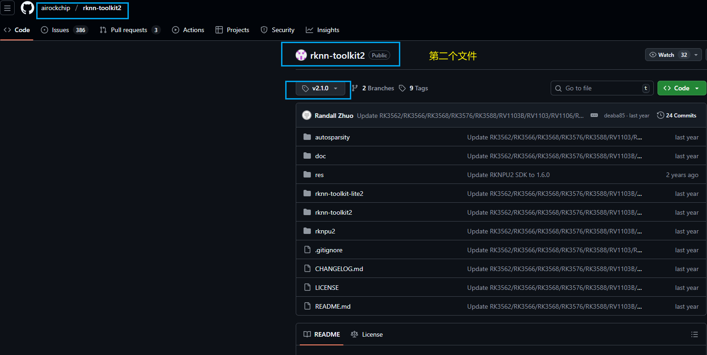Click the GitHub logo icon
The width and height of the screenshot is (707, 355).
pos(28,8)
